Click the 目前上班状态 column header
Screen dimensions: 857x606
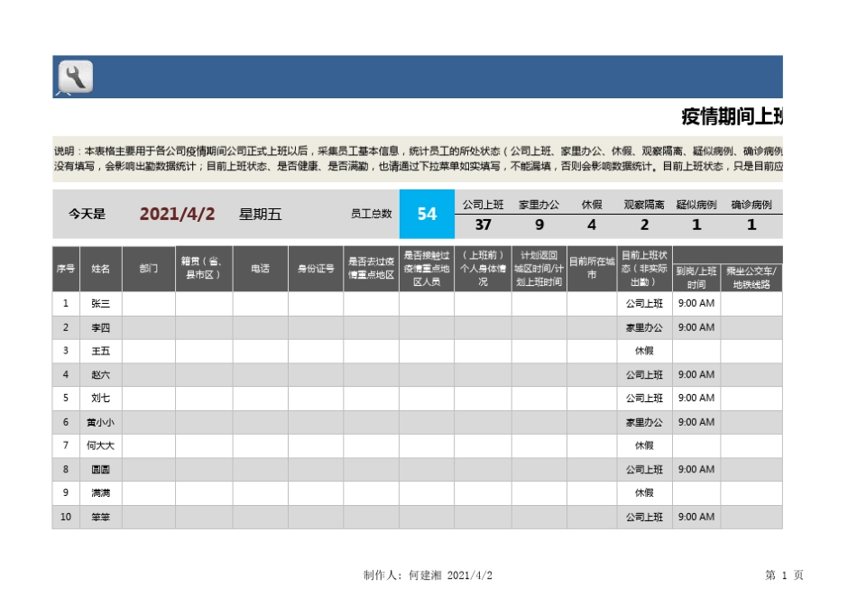644,269
